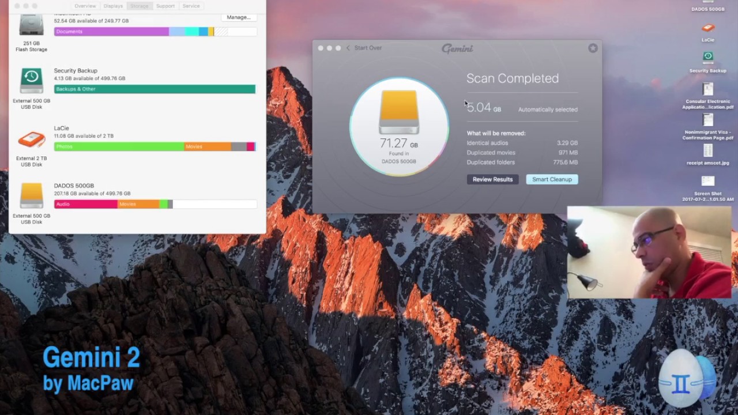Select the DADOS 500GB volume label on the desktop
This screenshot has height=415, width=738.
(708, 9)
